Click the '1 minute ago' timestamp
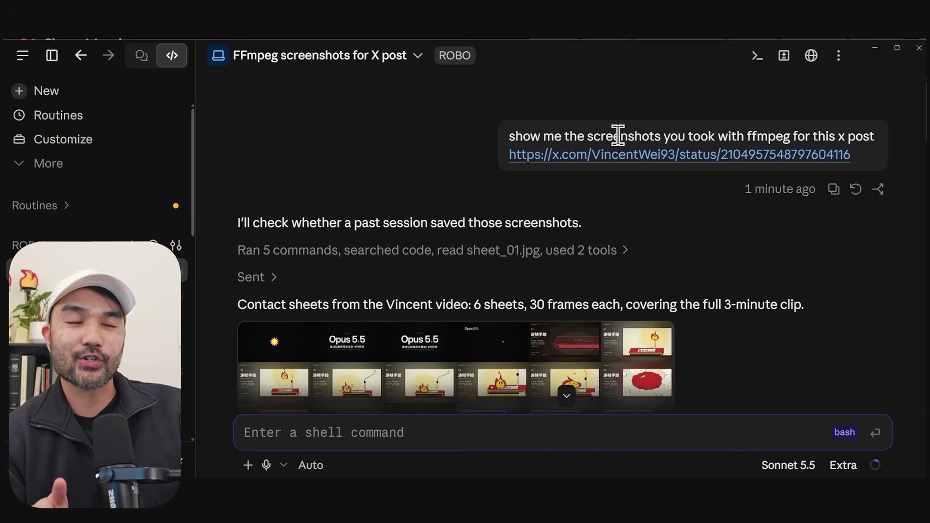Screen dimensions: 930x523 click(x=780, y=189)
